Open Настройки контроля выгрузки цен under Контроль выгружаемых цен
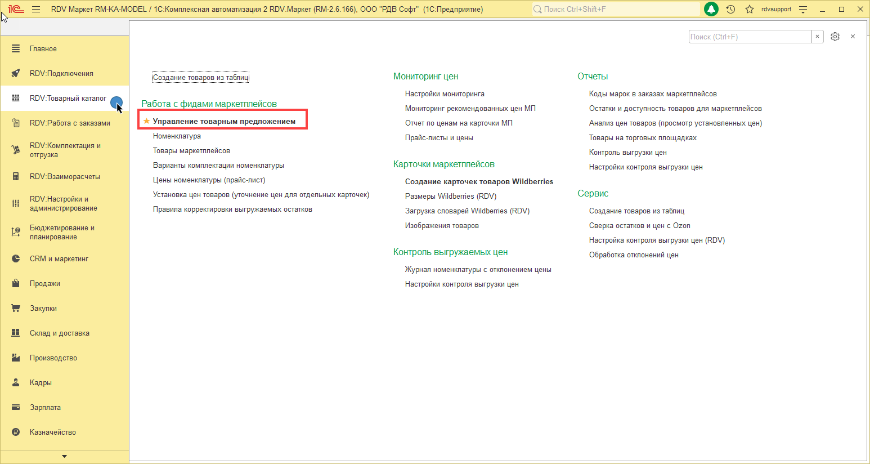 (462, 284)
